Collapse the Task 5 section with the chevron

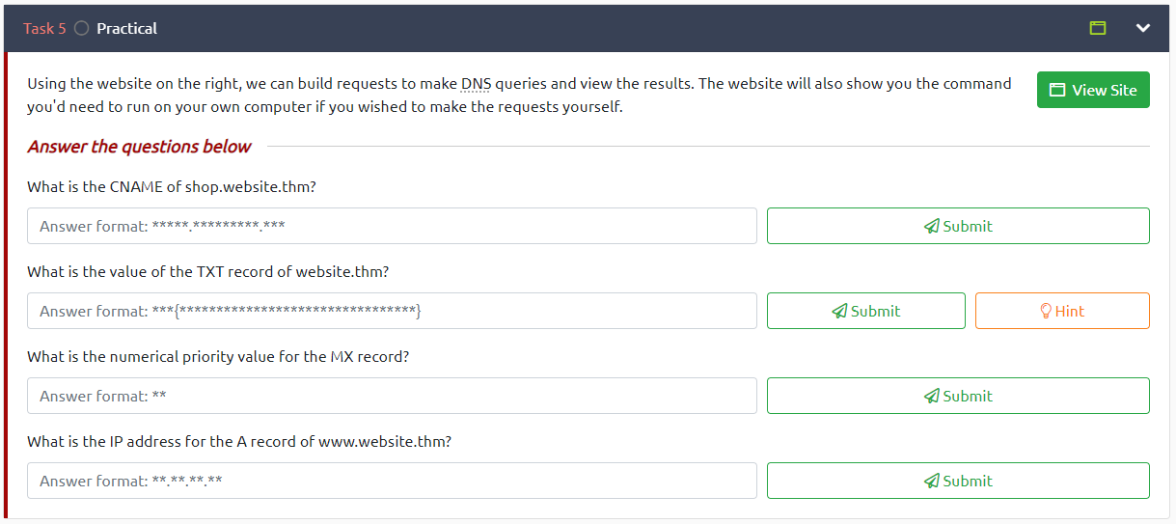pyautogui.click(x=1143, y=28)
